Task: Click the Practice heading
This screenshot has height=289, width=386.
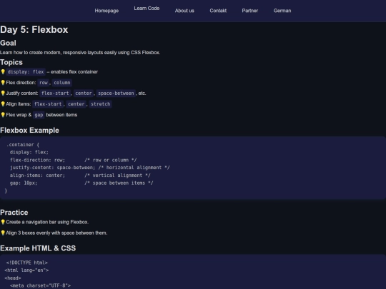Action: click(14, 213)
